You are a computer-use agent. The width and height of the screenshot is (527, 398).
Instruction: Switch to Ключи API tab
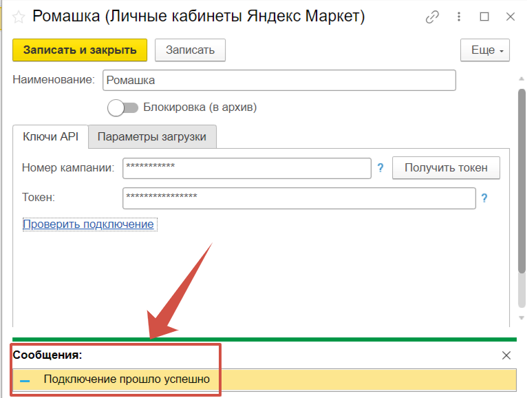click(50, 136)
